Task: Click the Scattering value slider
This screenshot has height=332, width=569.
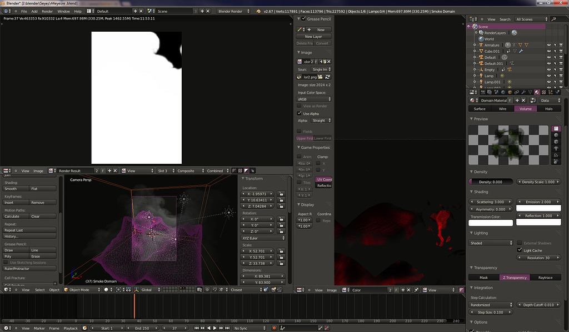Action: click(491, 202)
